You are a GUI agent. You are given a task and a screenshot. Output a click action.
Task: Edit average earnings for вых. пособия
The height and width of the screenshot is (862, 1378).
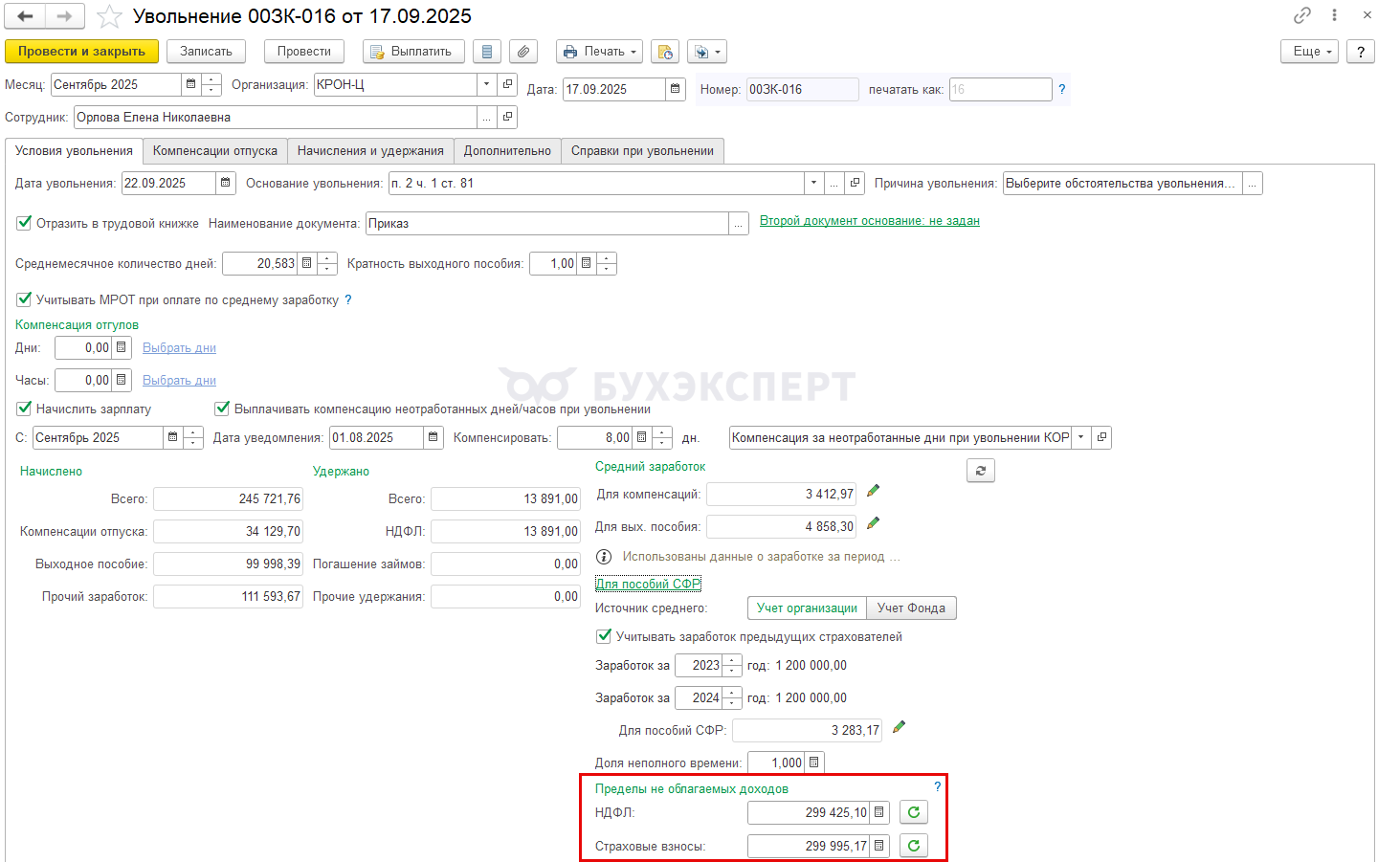click(x=873, y=524)
